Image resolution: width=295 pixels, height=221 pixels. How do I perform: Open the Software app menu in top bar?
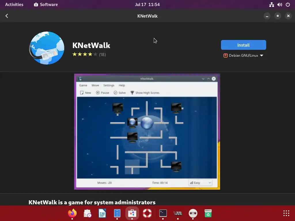click(46, 5)
